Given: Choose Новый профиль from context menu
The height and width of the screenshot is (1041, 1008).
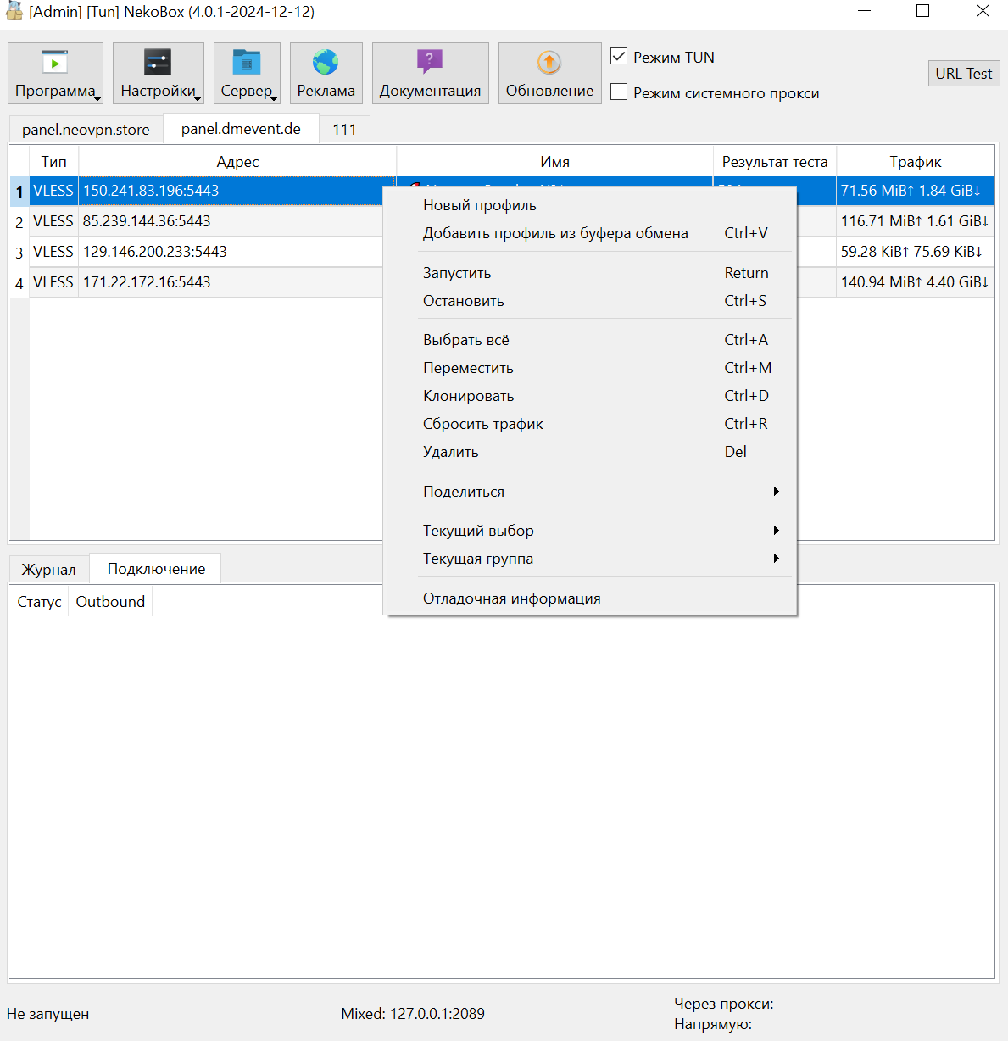Looking at the screenshot, I should click(590, 205).
